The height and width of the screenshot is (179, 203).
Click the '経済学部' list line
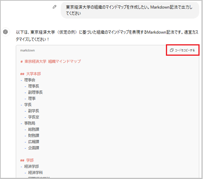click(x=30, y=166)
